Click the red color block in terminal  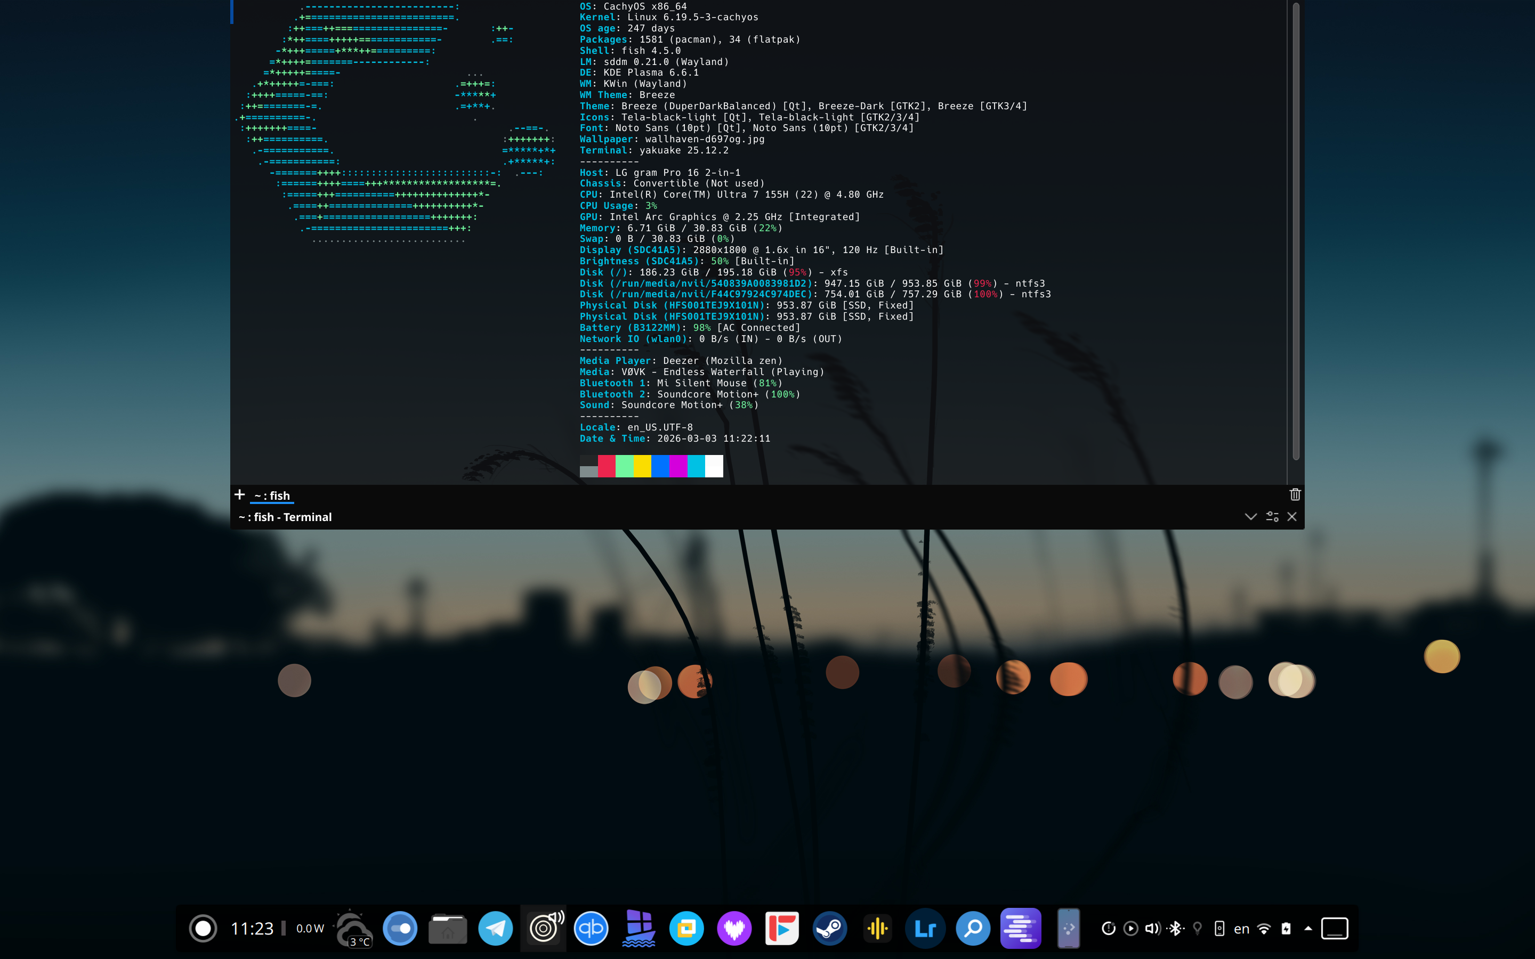coord(607,466)
